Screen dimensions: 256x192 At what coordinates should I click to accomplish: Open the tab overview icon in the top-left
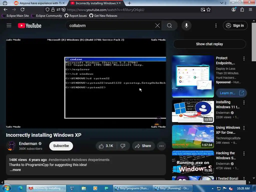5,3
